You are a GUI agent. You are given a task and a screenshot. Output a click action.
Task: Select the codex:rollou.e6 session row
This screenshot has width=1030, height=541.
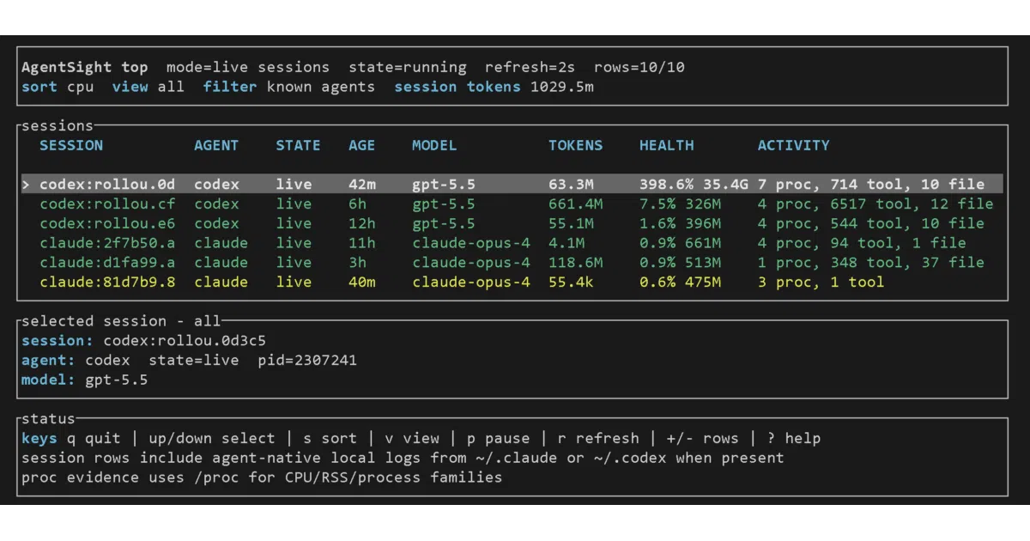click(512, 223)
